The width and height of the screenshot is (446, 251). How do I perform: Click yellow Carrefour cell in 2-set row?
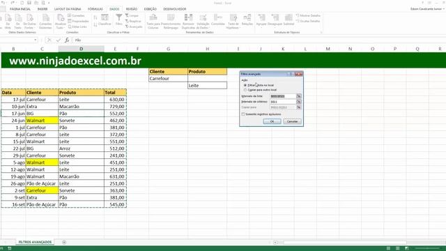(x=42, y=190)
